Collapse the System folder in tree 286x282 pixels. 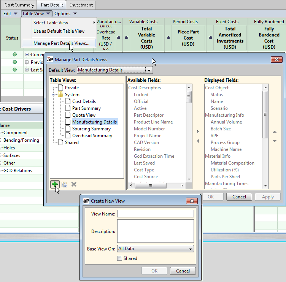pyautogui.click(x=54, y=95)
